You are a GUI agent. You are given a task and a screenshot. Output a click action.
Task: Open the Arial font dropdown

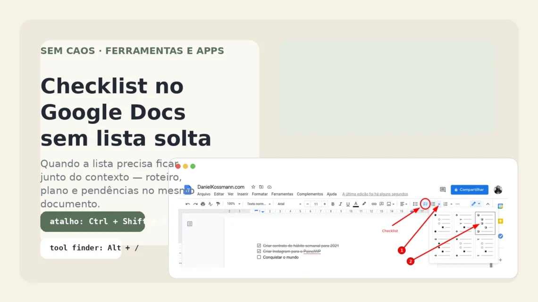coord(289,204)
